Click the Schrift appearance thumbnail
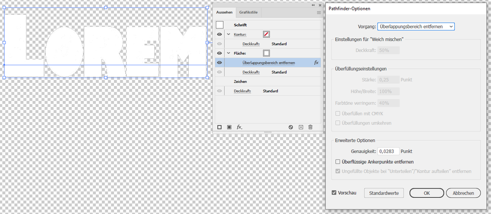Viewport: 491px width, 214px height. tap(220, 25)
